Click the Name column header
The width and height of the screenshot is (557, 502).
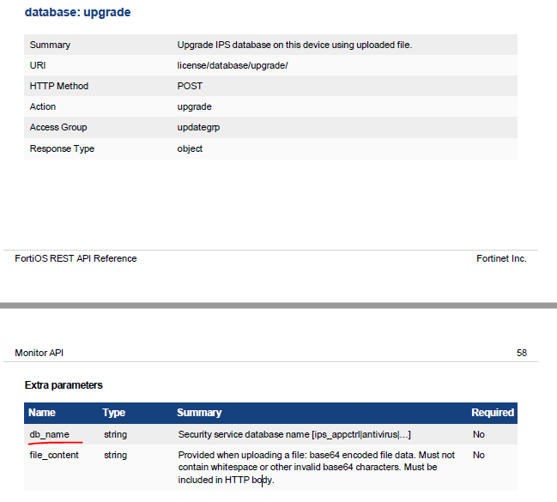(x=42, y=413)
